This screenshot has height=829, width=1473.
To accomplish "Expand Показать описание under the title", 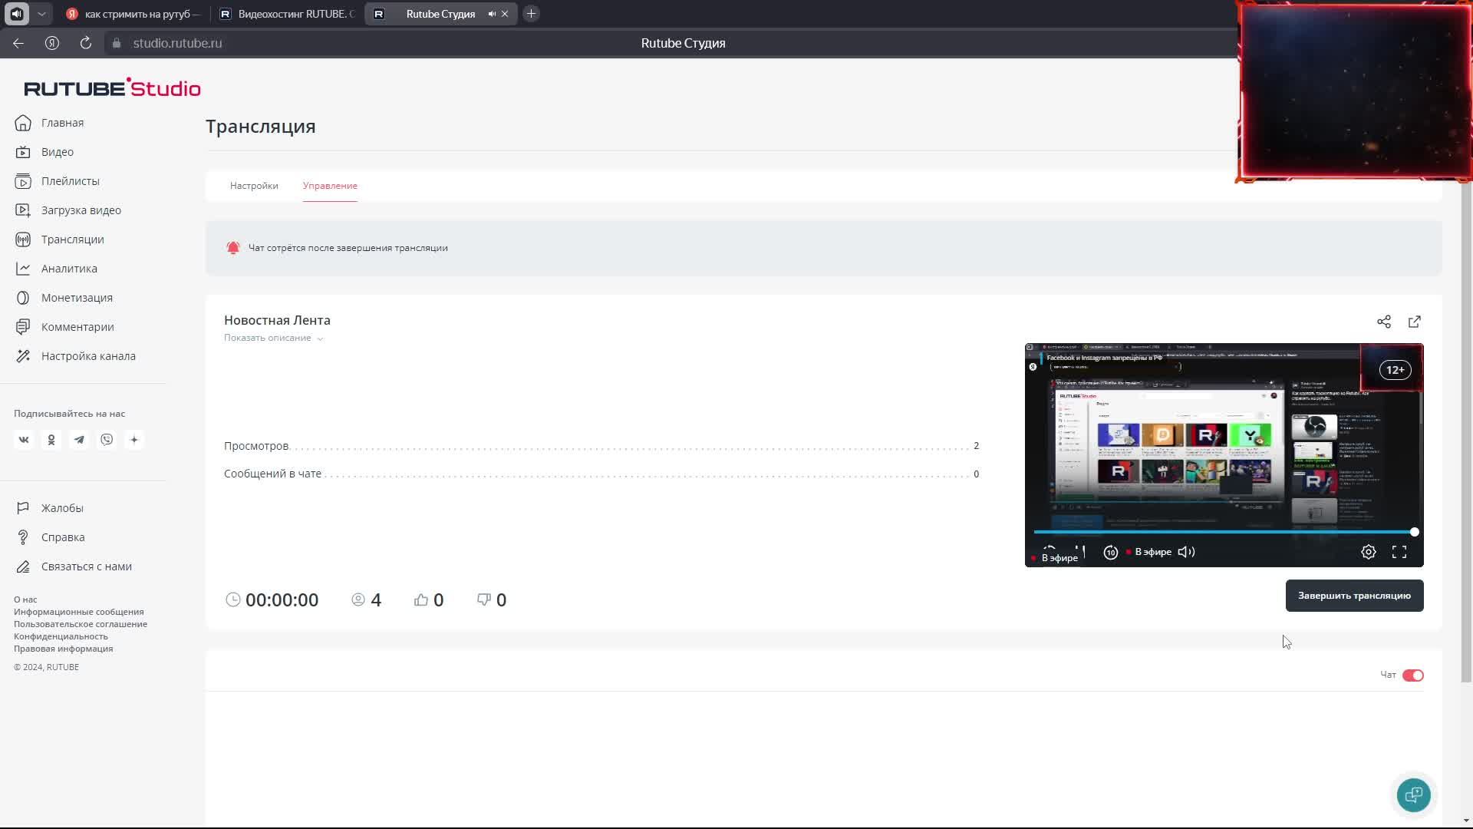I will (273, 338).
